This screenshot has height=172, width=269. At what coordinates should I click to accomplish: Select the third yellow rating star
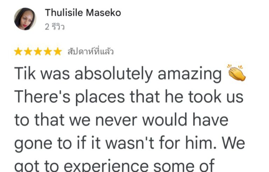click(38, 52)
